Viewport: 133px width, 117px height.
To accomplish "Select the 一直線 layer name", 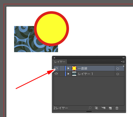I will pos(82,68).
